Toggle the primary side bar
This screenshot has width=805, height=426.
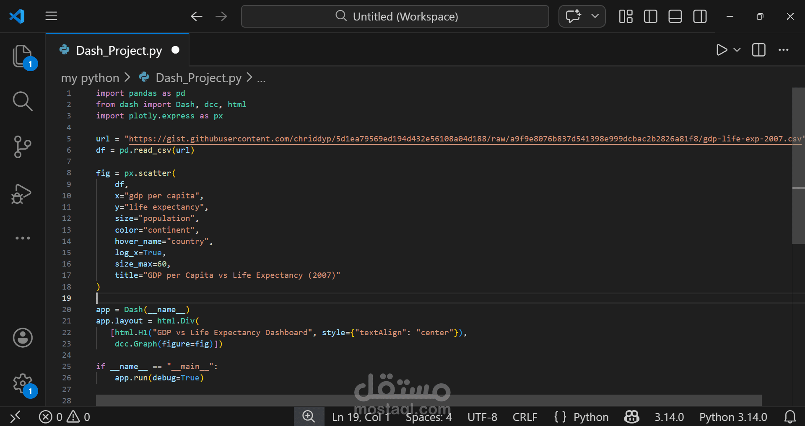[x=650, y=17]
